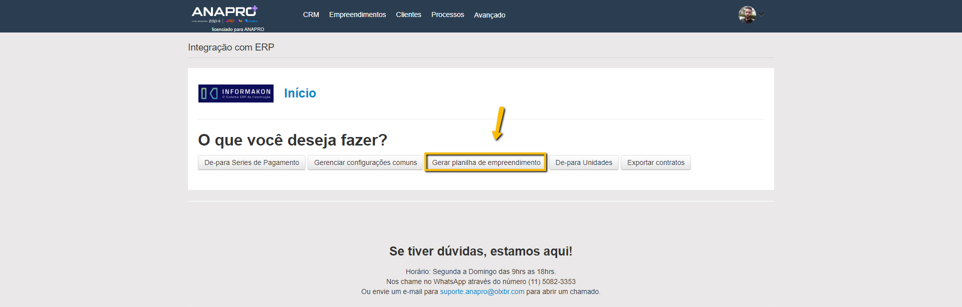Click the yellow arrow annotation
This screenshot has height=307, width=962.
(x=499, y=123)
